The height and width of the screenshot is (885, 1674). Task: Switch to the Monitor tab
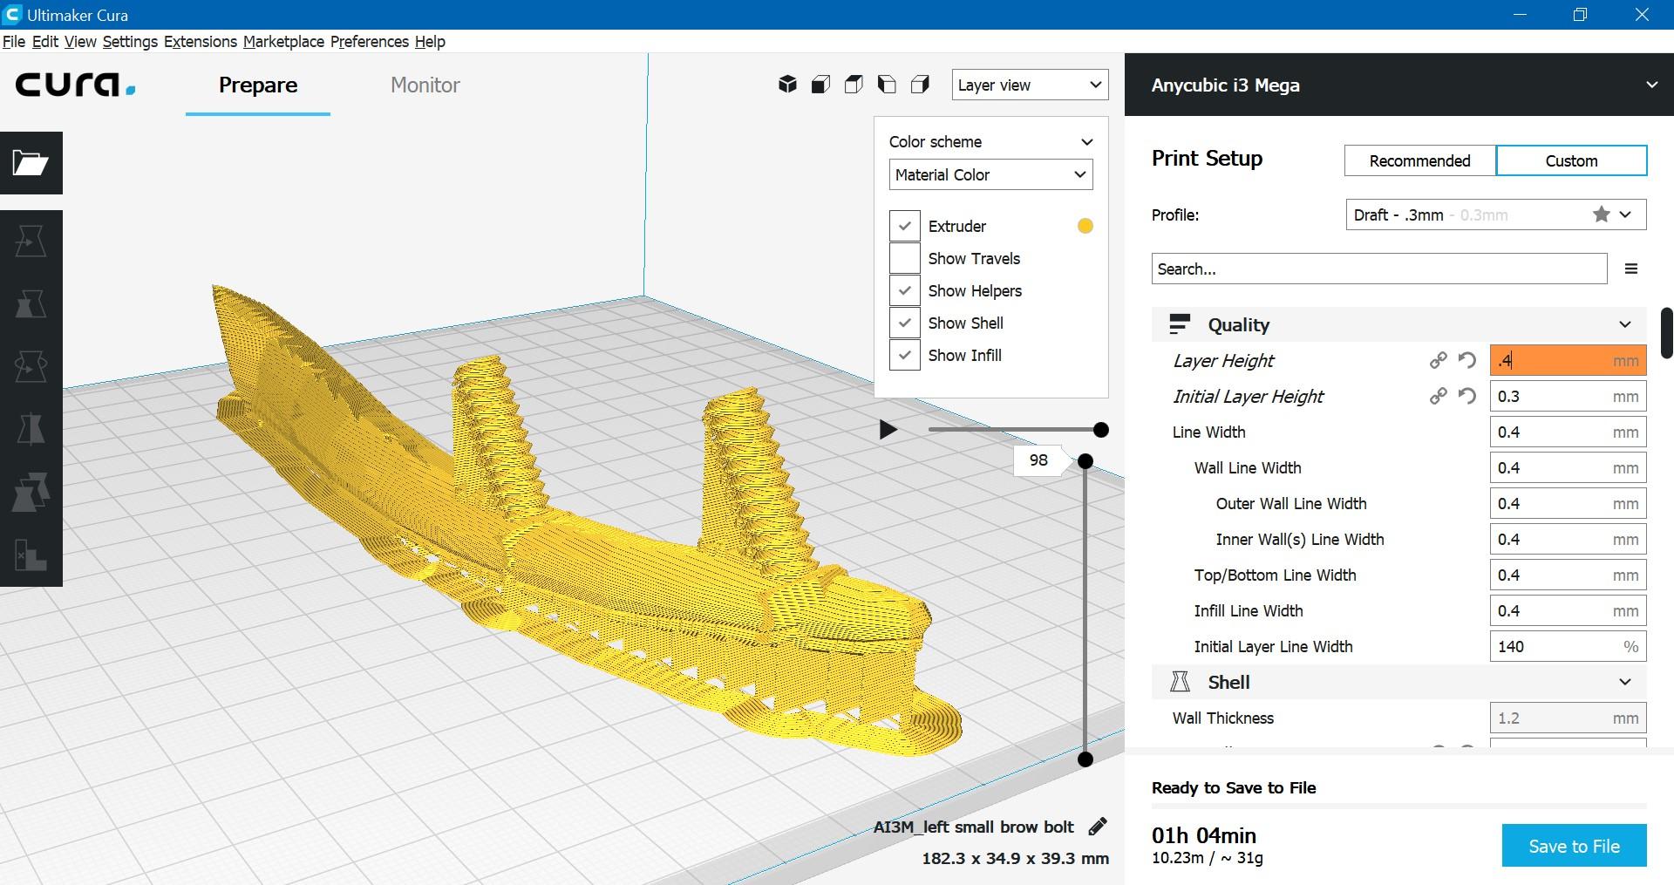coord(425,85)
